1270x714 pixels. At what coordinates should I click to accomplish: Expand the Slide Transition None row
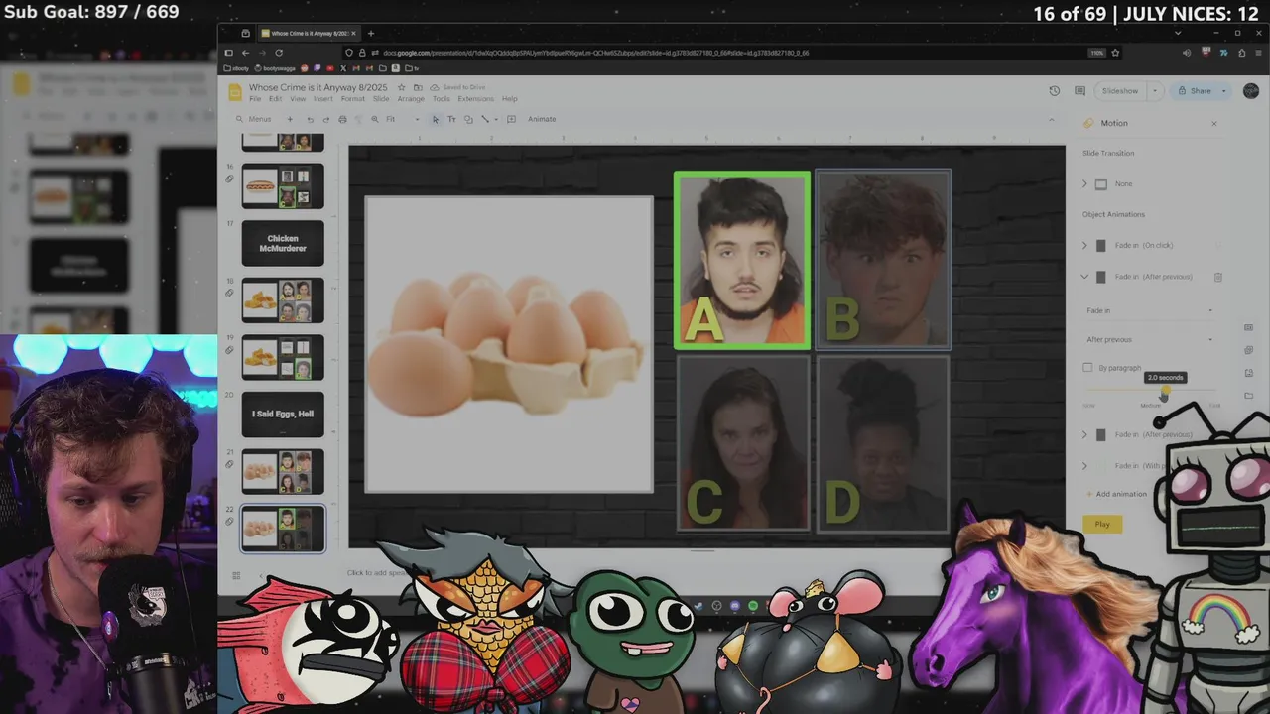(1084, 183)
